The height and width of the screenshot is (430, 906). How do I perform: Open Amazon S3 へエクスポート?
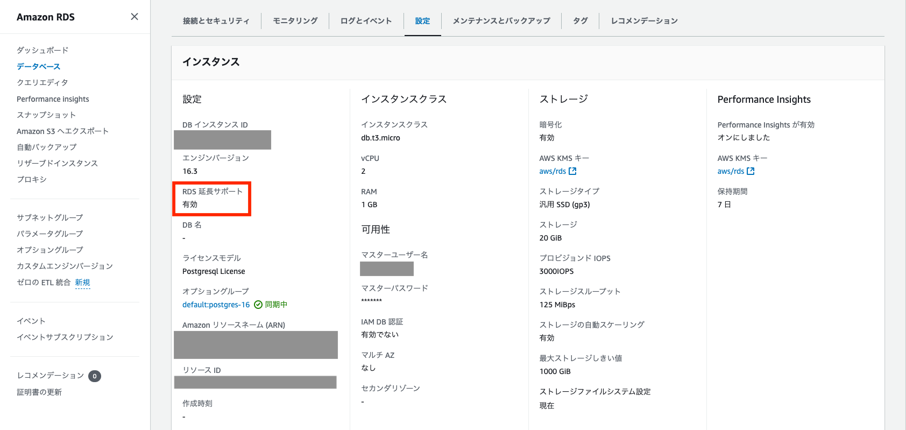(62, 131)
